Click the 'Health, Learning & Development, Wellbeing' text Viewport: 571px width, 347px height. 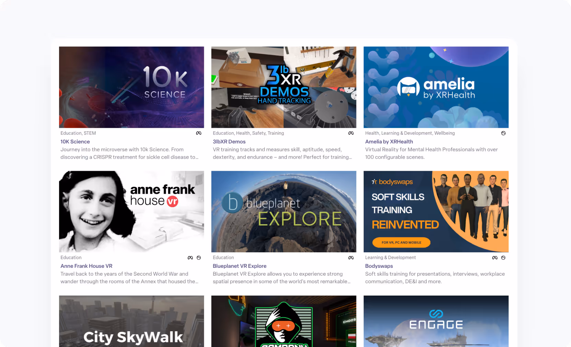click(410, 133)
